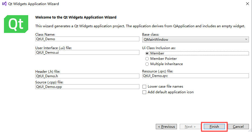Click the Finish button
This screenshot has height=132, width=252.
click(x=214, y=127)
